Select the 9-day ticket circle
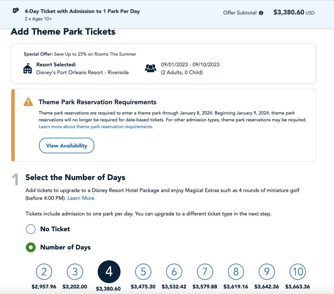 267,271
